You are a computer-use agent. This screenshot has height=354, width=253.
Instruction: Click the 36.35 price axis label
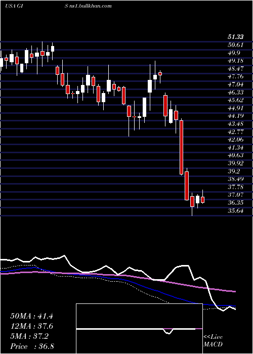235,203
